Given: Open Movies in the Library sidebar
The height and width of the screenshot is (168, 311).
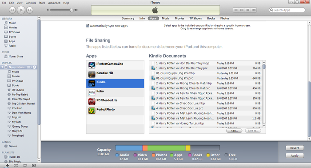Looking at the screenshot, I should tap(11, 28).
